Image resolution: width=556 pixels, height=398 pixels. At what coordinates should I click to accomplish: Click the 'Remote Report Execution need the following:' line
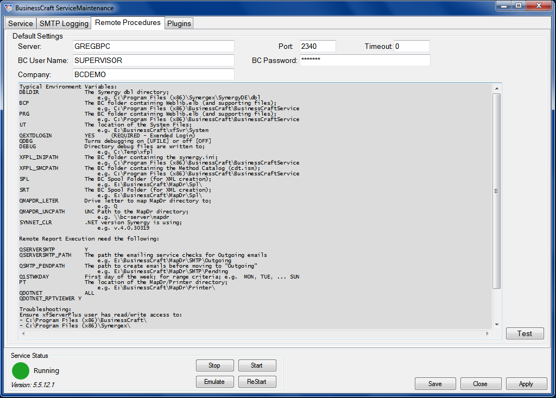[x=90, y=239]
